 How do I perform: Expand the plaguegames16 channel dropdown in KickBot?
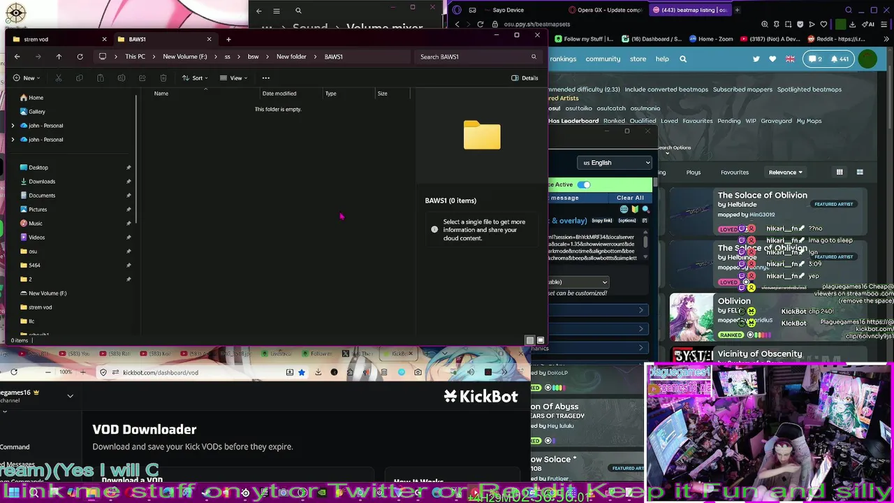pyautogui.click(x=70, y=395)
